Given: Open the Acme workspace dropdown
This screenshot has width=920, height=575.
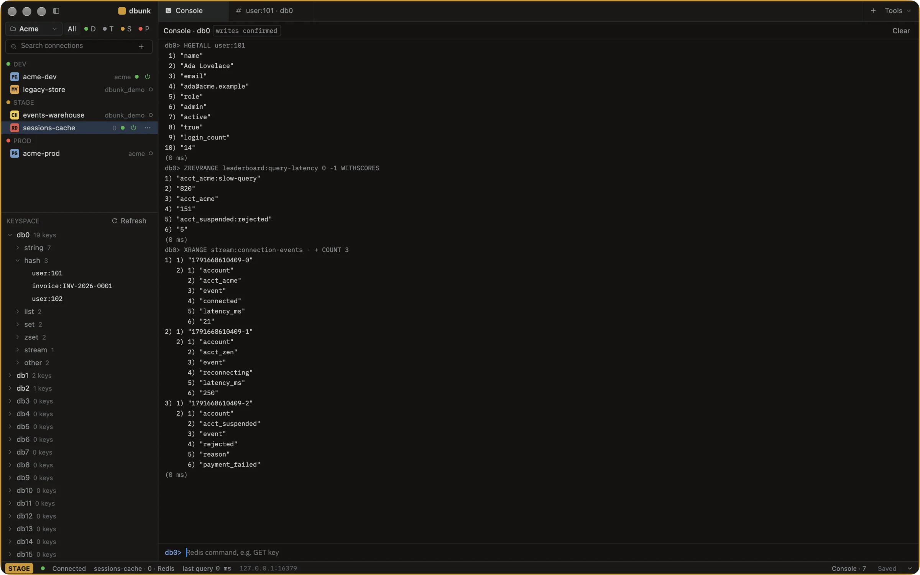Looking at the screenshot, I should (34, 29).
